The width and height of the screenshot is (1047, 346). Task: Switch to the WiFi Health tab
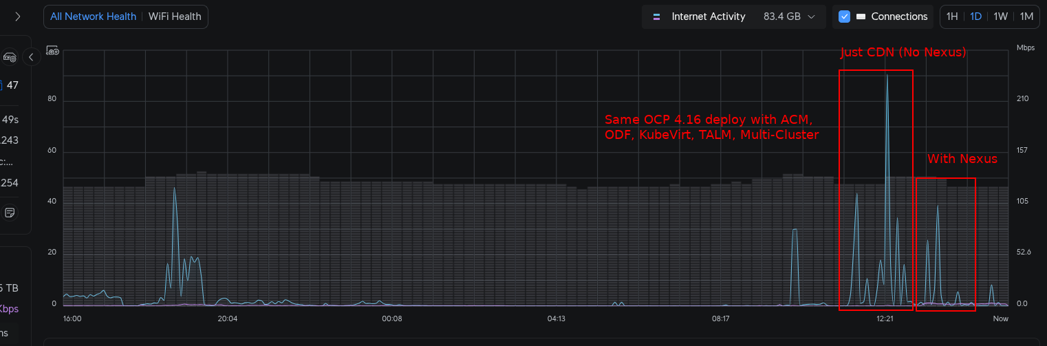pyautogui.click(x=175, y=17)
